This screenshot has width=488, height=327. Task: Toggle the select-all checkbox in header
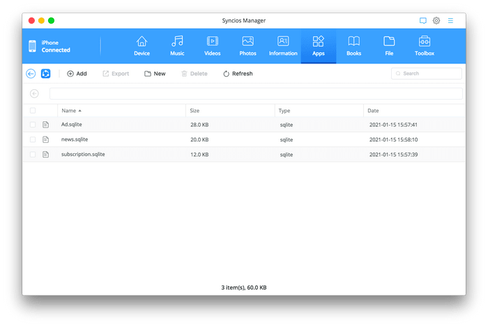(x=33, y=110)
